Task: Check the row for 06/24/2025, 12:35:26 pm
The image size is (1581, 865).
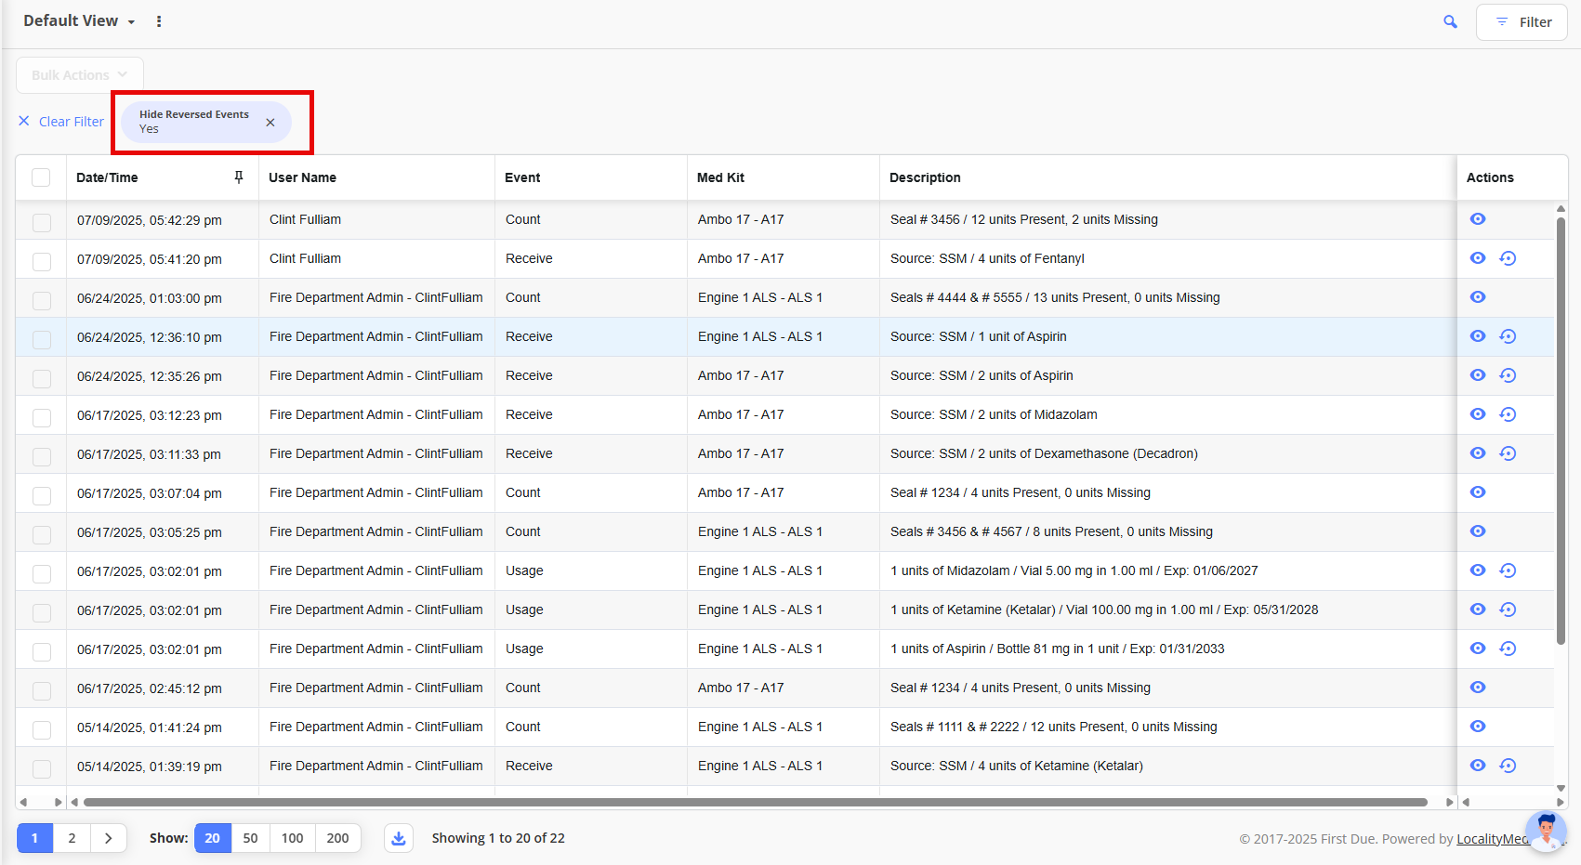Action: coord(42,379)
